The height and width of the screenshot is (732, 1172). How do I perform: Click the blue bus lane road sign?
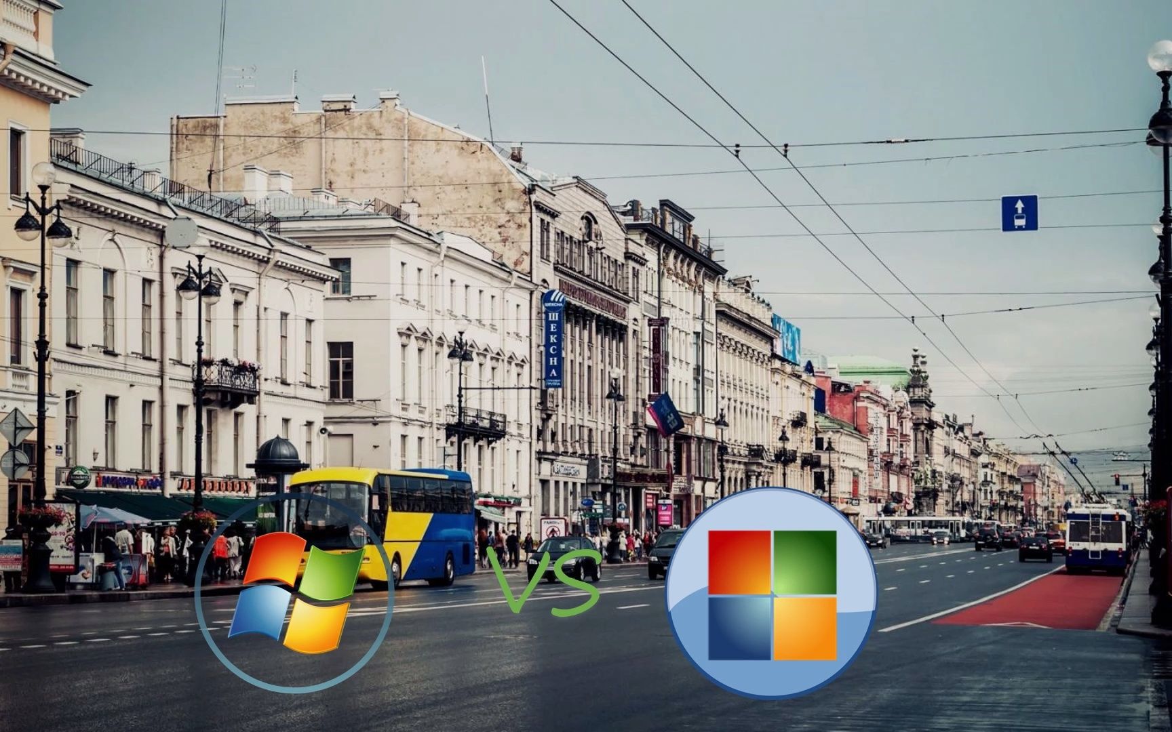[1019, 213]
